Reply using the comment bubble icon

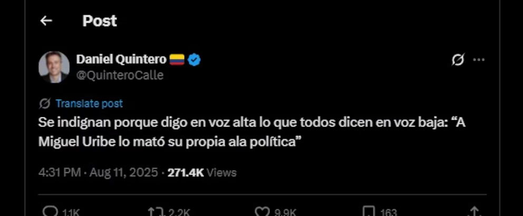(x=51, y=211)
